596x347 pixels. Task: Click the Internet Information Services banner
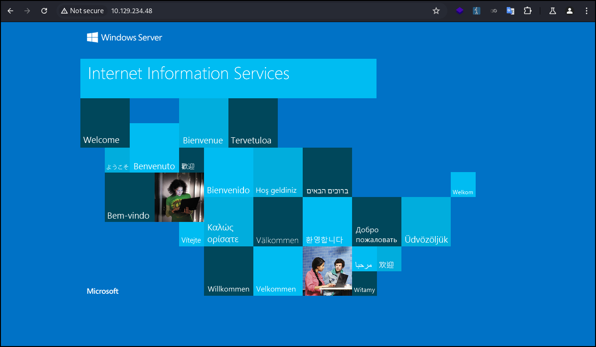(x=228, y=78)
